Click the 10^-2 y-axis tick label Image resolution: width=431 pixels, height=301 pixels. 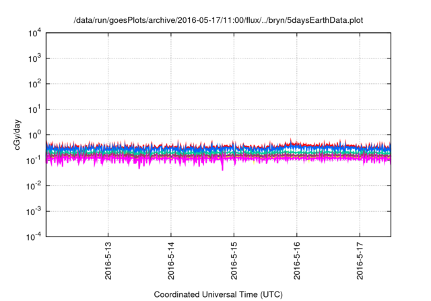click(34, 186)
